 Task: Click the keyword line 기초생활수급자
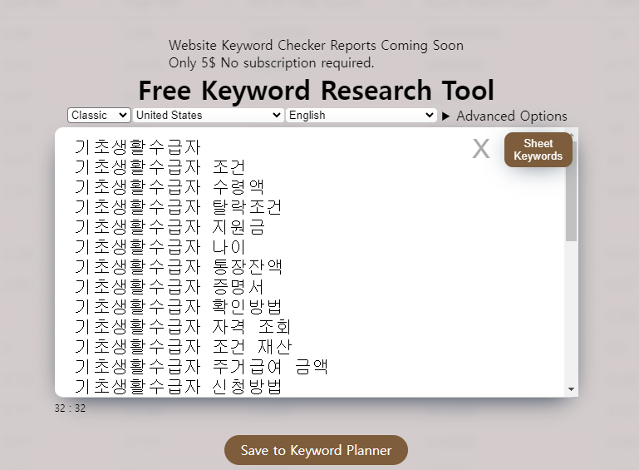coord(138,147)
